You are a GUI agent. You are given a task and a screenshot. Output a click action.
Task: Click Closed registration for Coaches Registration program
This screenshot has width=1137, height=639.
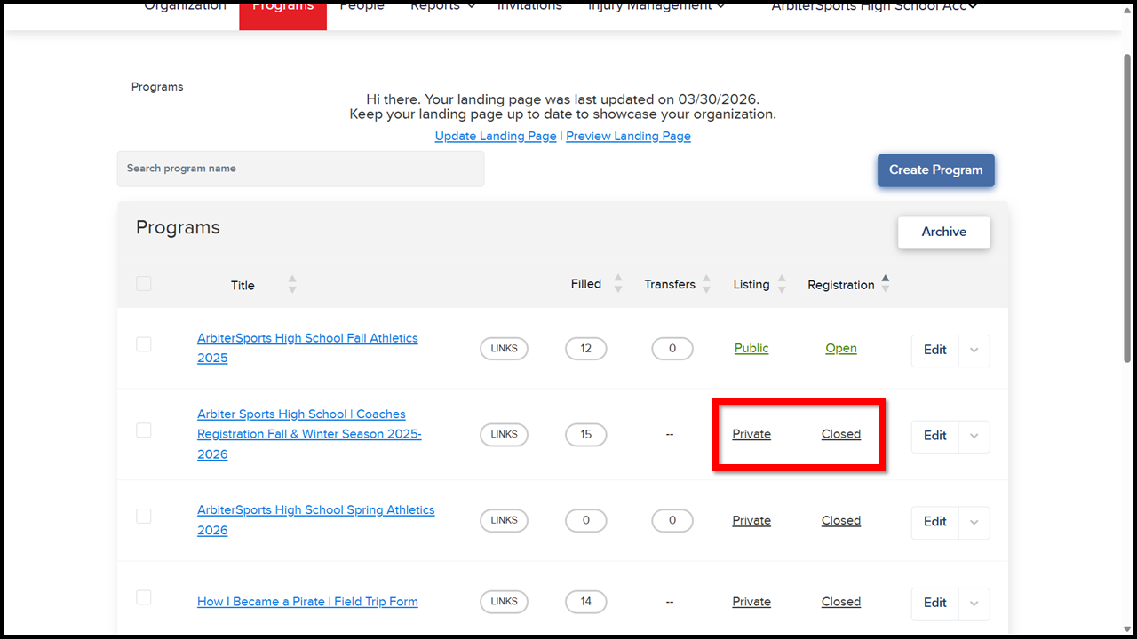pos(841,435)
